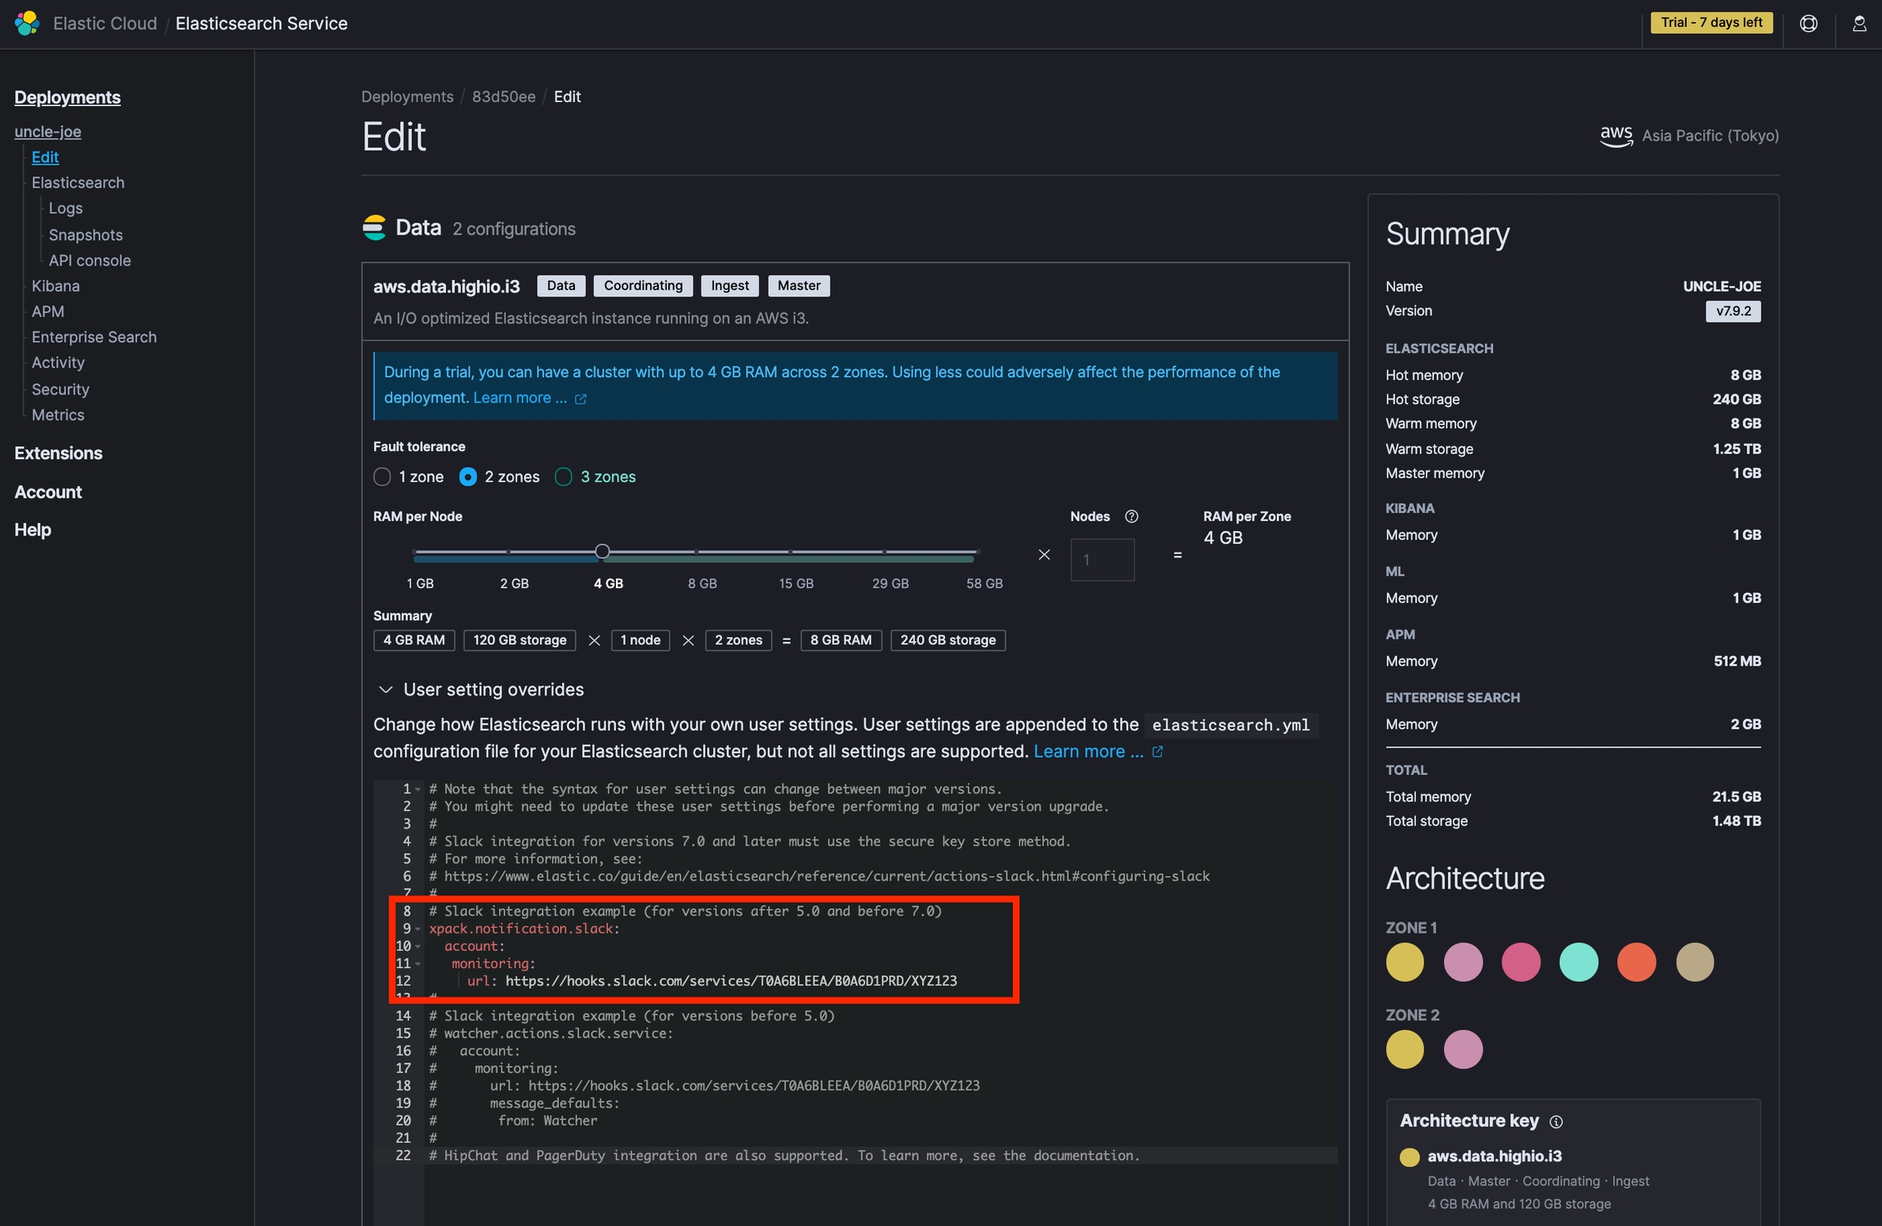Click the orange-red node circle in Zone 1

click(x=1637, y=961)
